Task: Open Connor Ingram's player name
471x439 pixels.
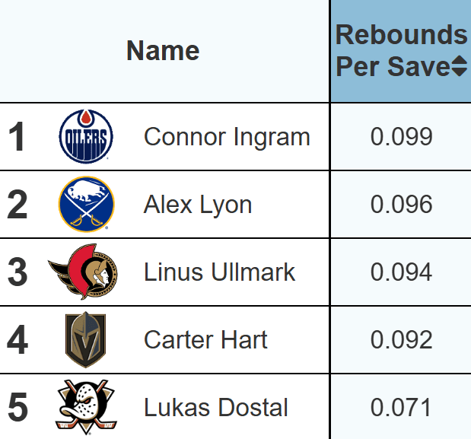Action: pyautogui.click(x=227, y=137)
